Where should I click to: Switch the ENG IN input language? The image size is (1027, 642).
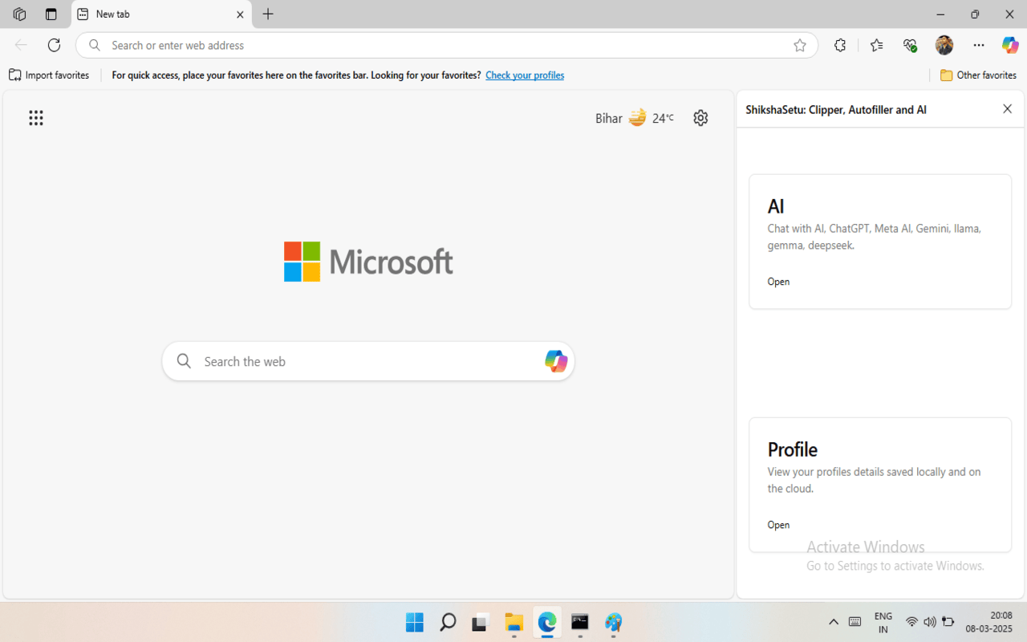pyautogui.click(x=883, y=623)
